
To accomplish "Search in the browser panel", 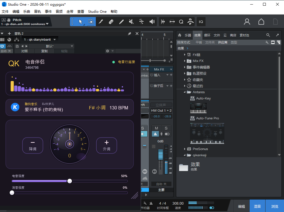I will 268,35.
